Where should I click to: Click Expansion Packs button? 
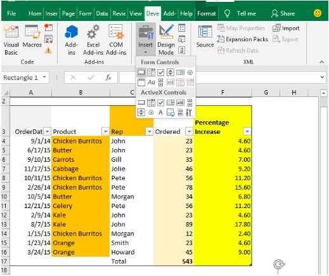242,39
